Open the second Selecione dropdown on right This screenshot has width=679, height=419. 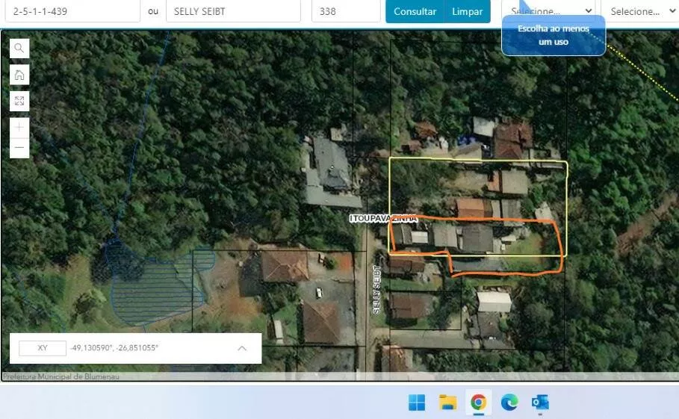(x=642, y=11)
